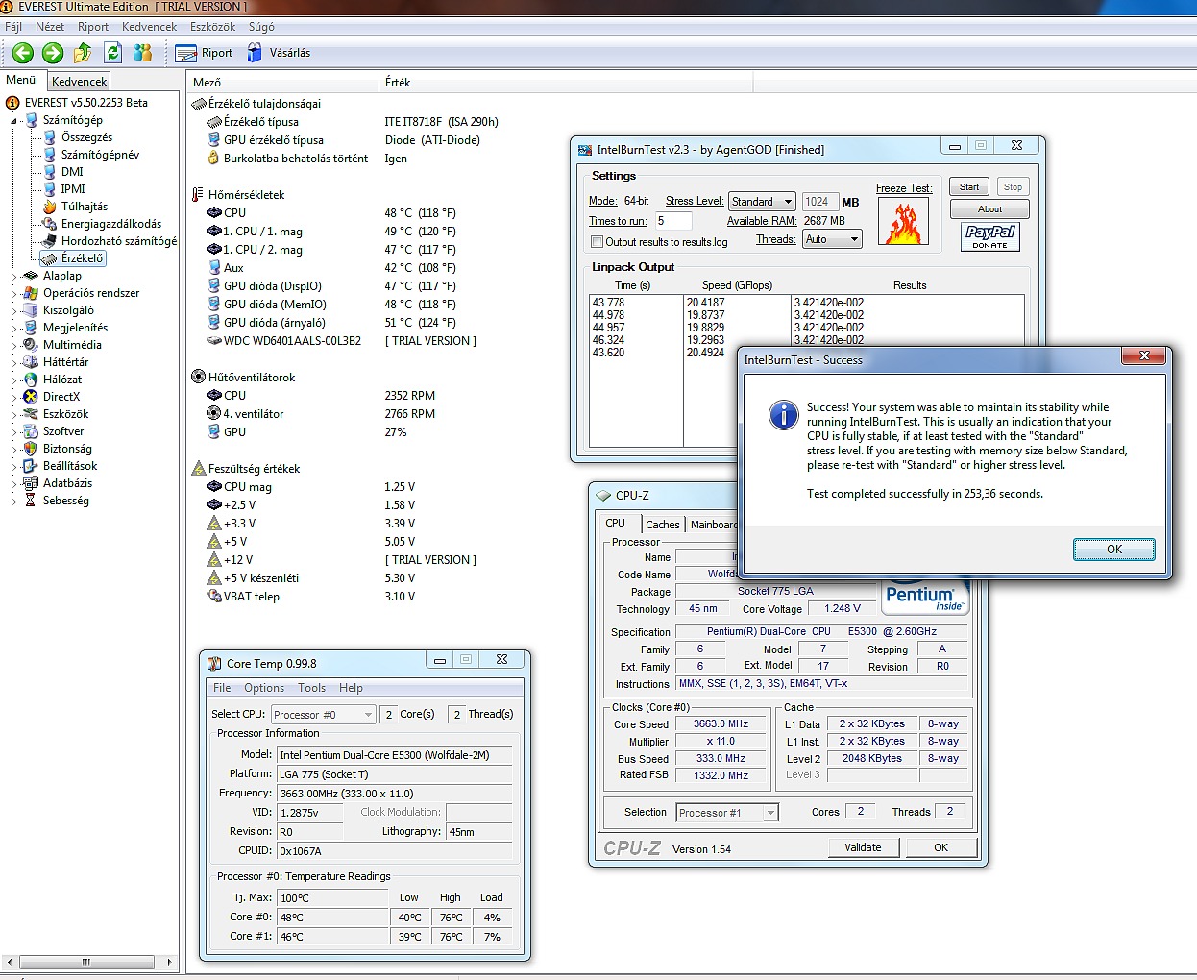The height and width of the screenshot is (980, 1197).
Task: Expand the Kiszolgáló tree node
Action: coord(14,311)
